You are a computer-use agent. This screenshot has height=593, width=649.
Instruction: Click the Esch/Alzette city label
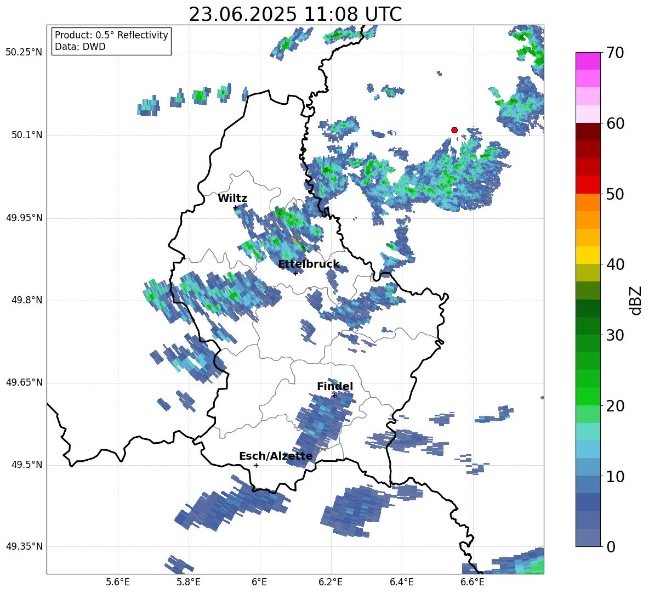[x=276, y=456]
